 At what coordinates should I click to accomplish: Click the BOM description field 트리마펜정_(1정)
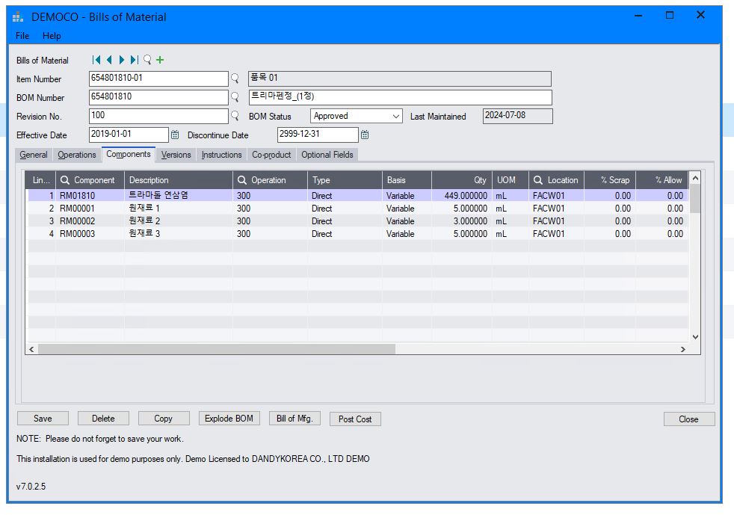point(400,97)
